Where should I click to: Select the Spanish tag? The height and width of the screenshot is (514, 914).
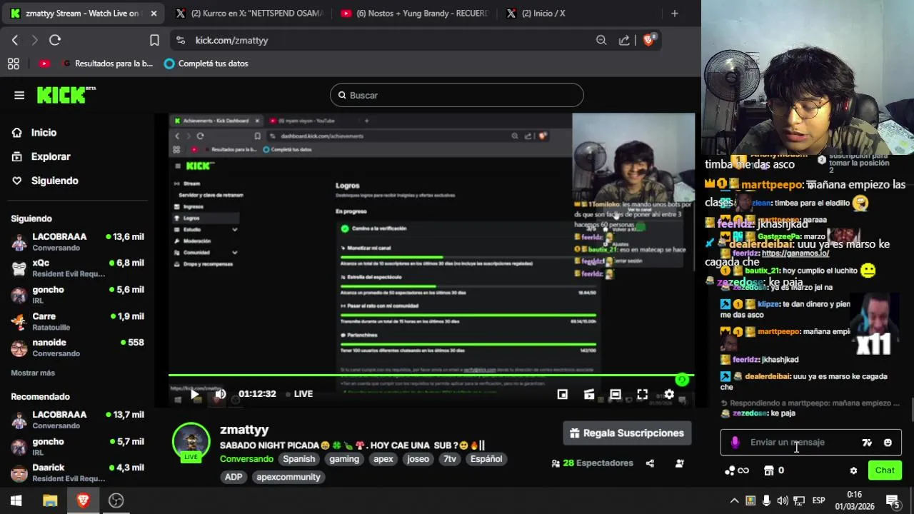(298, 459)
